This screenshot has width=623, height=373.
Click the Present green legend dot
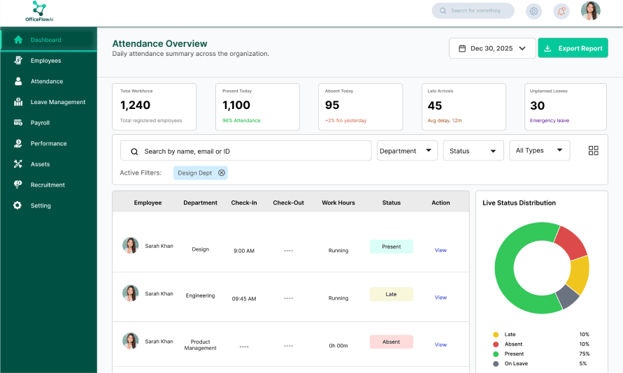(x=496, y=354)
